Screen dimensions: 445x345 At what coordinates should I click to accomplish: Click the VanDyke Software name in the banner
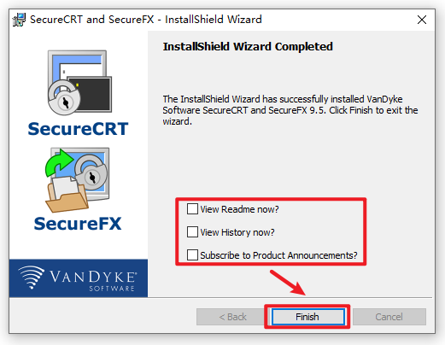[92, 280]
